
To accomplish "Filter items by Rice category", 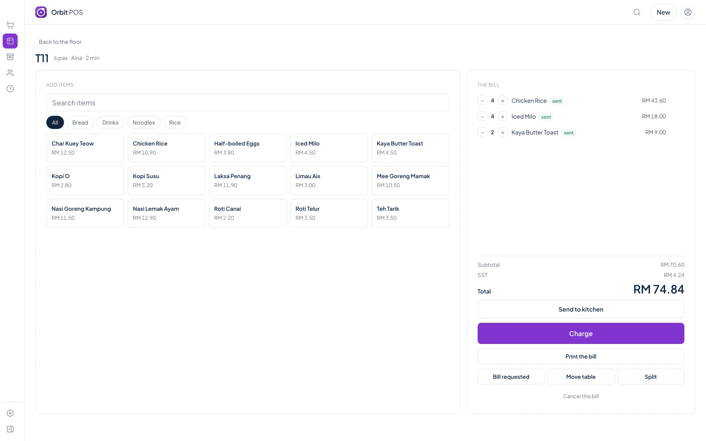I will pos(175,122).
